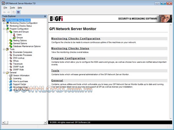
Task: Toggle the Tools Explorer pane toolbar icon
Action: [x=18, y=12]
